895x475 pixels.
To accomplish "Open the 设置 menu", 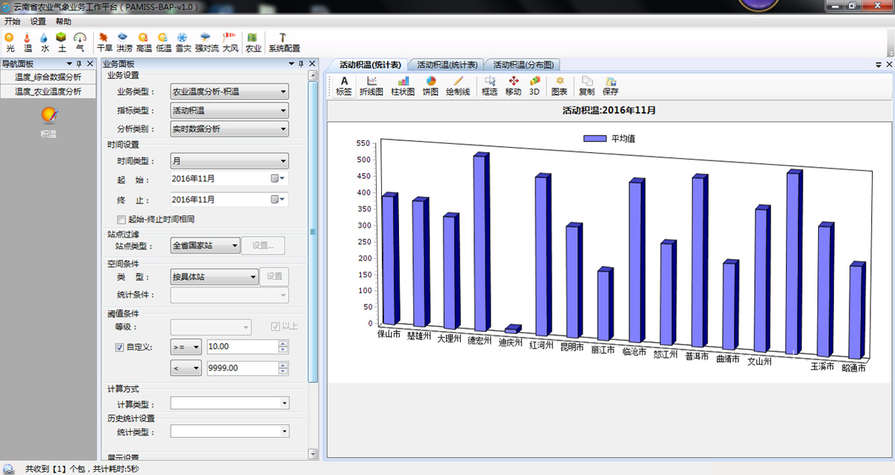I will tap(37, 22).
